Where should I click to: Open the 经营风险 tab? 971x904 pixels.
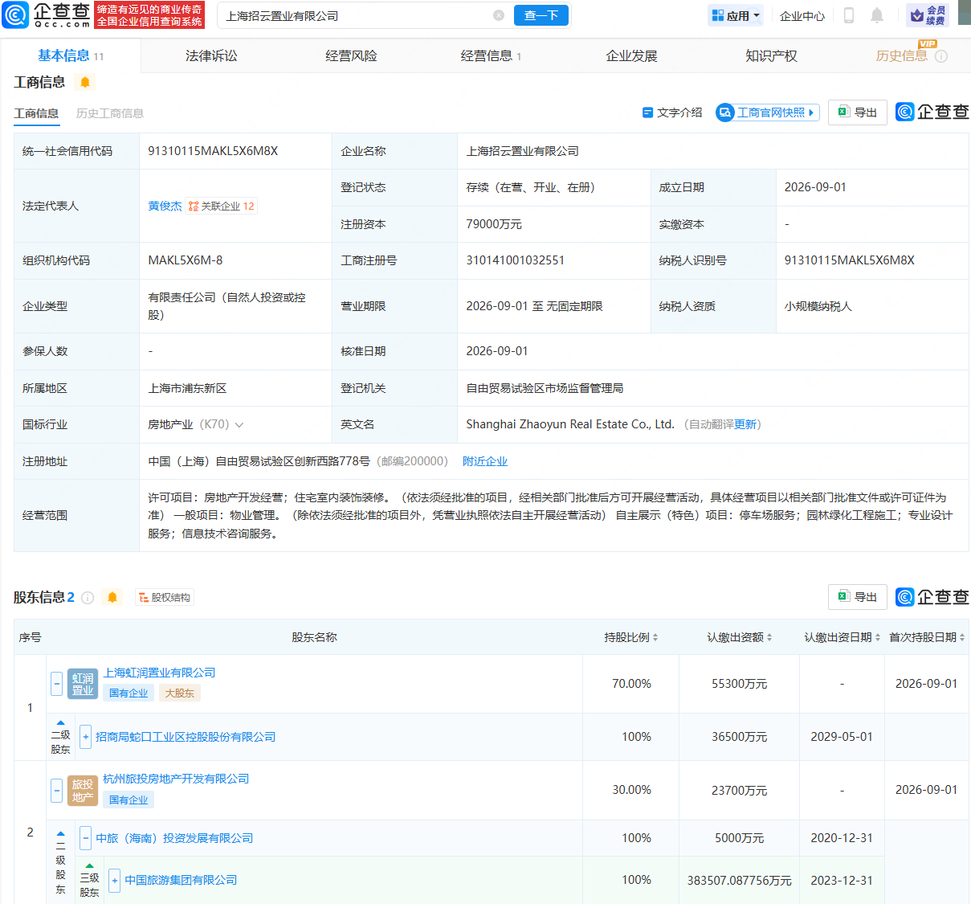pyautogui.click(x=351, y=55)
